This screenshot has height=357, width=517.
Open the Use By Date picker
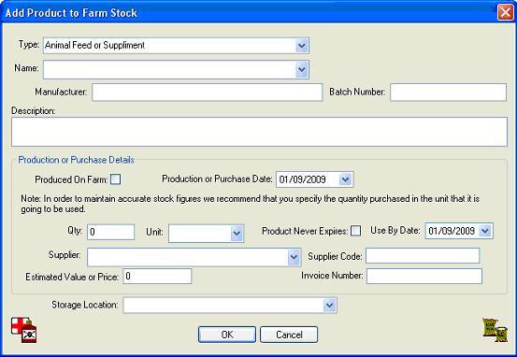pyautogui.click(x=485, y=231)
